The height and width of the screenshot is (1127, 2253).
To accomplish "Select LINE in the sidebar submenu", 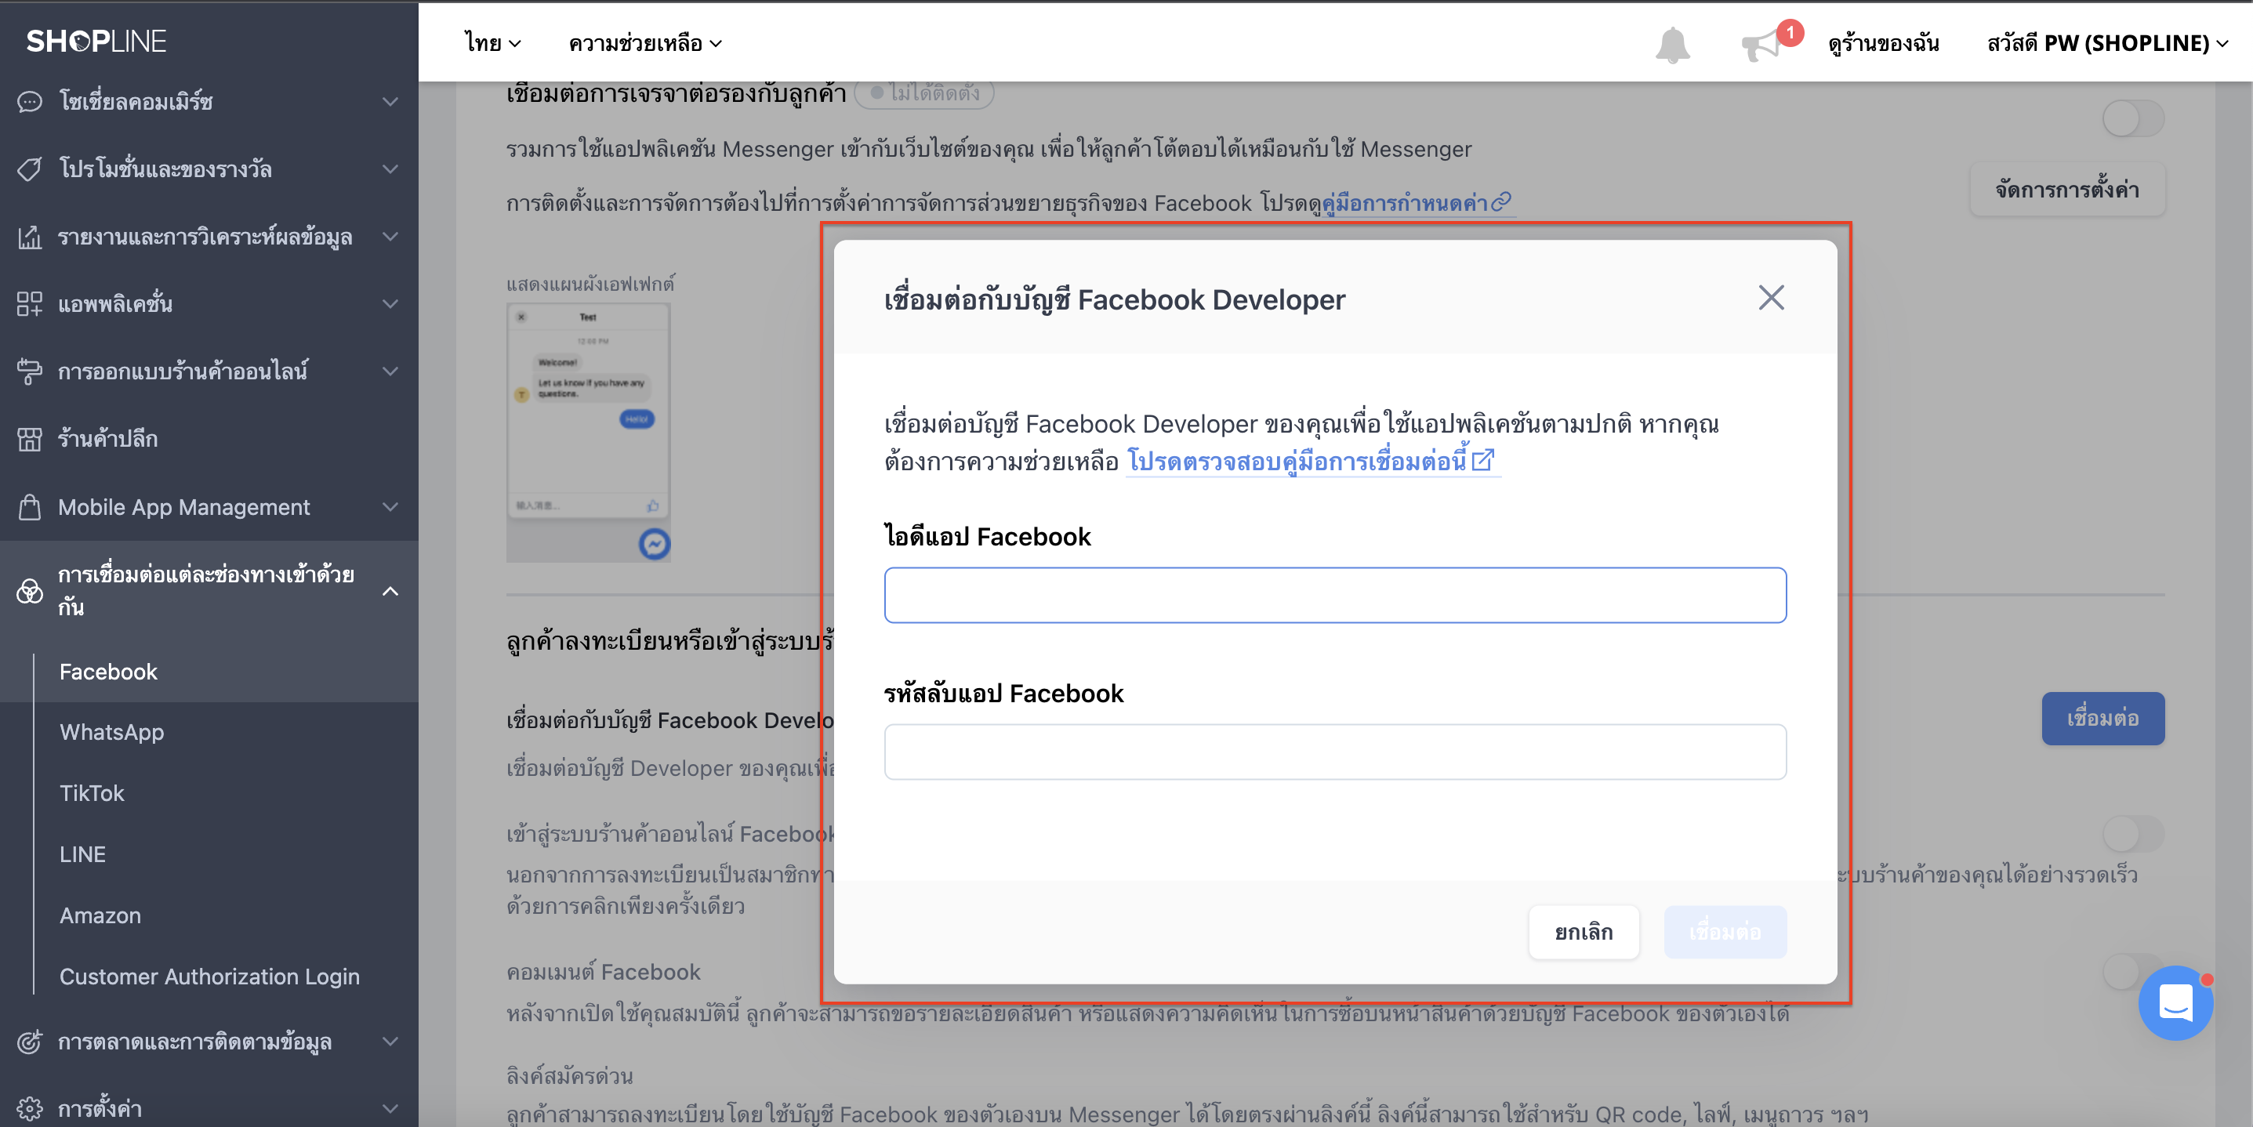I will coord(82,855).
